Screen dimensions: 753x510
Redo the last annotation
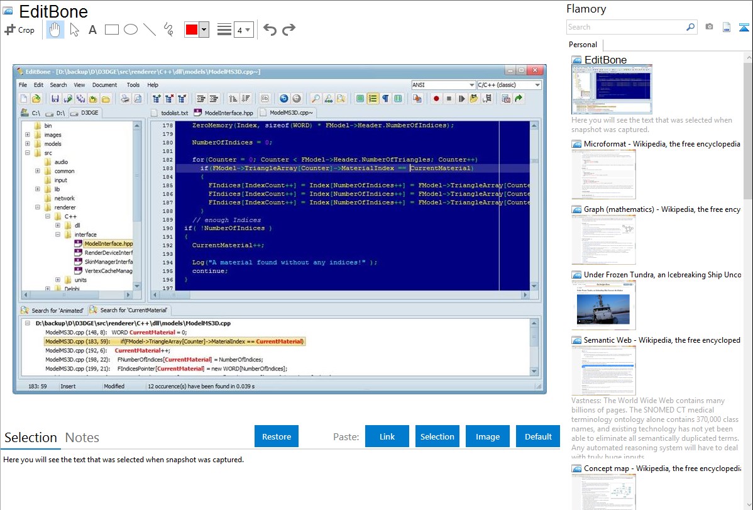(x=289, y=30)
